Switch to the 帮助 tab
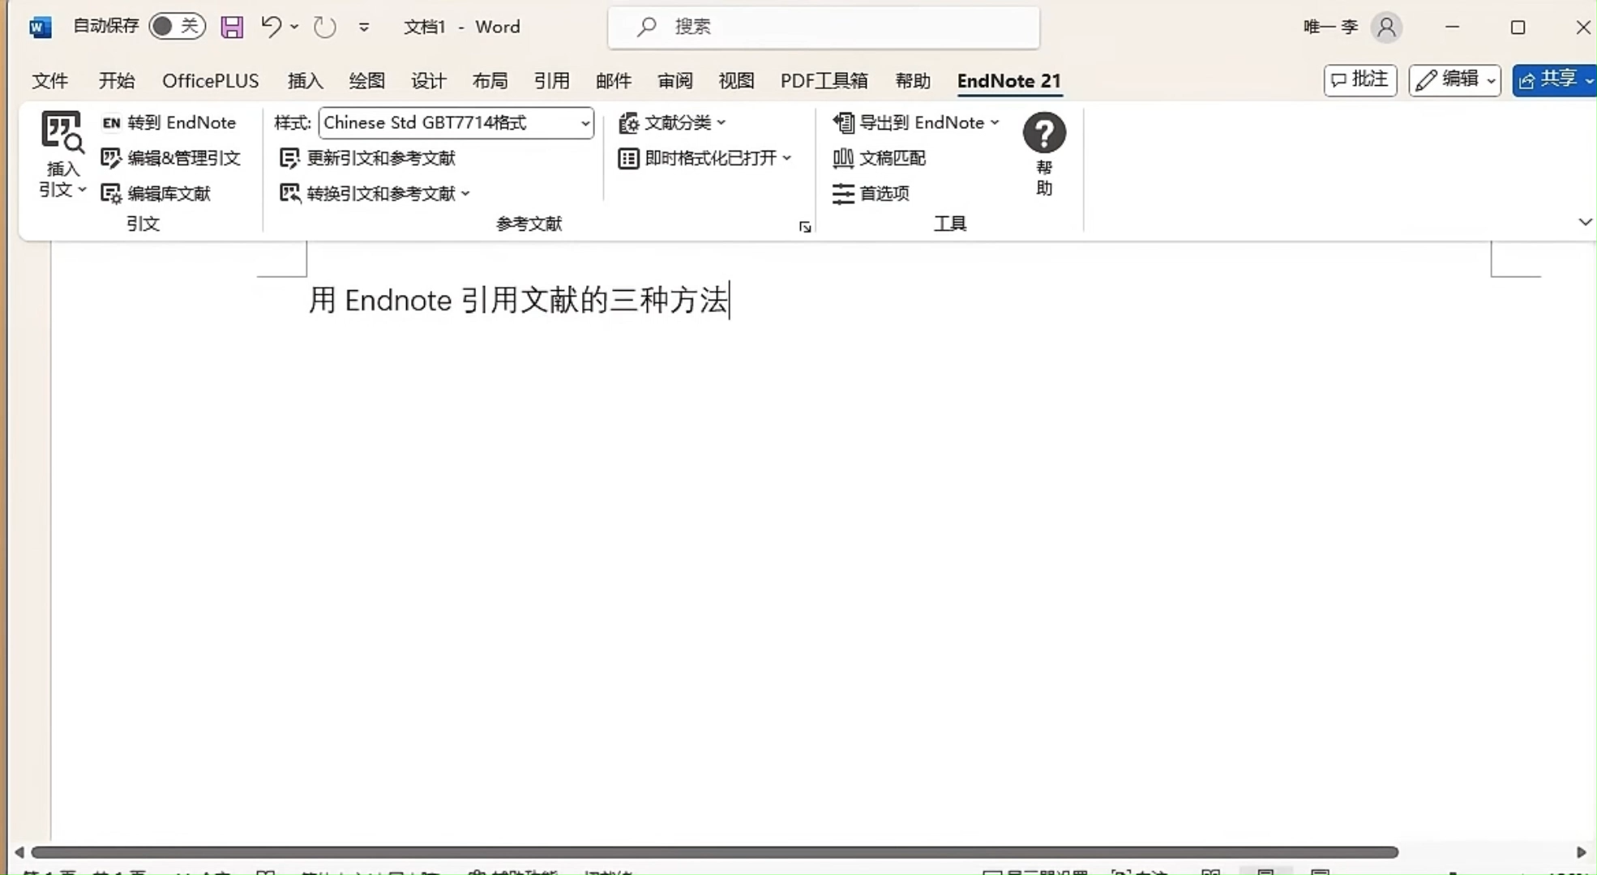The height and width of the screenshot is (875, 1597). click(913, 81)
